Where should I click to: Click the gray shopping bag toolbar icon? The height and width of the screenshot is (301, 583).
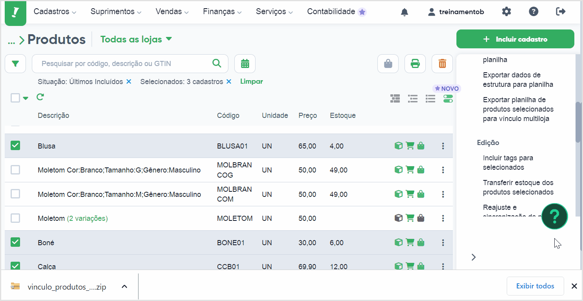tap(388, 64)
